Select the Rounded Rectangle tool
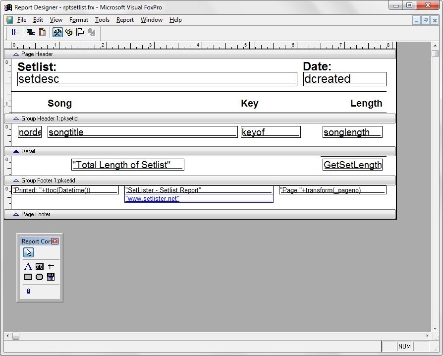Screen dimensions: 443x356 point(40,277)
